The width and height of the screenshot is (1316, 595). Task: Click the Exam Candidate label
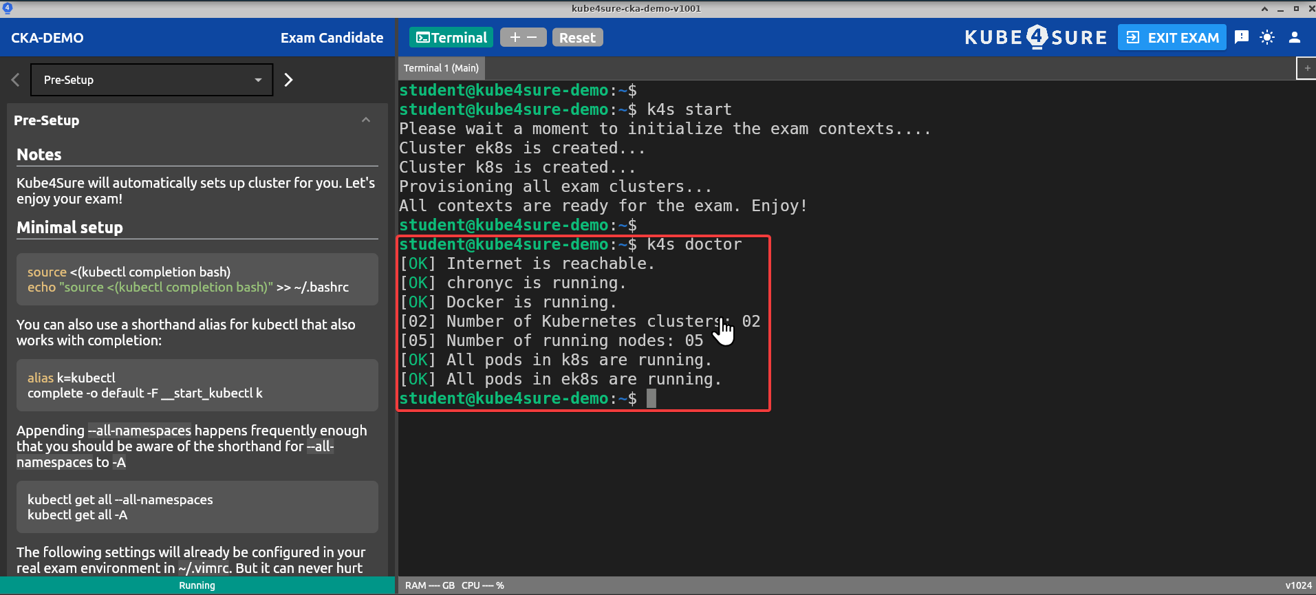(332, 38)
